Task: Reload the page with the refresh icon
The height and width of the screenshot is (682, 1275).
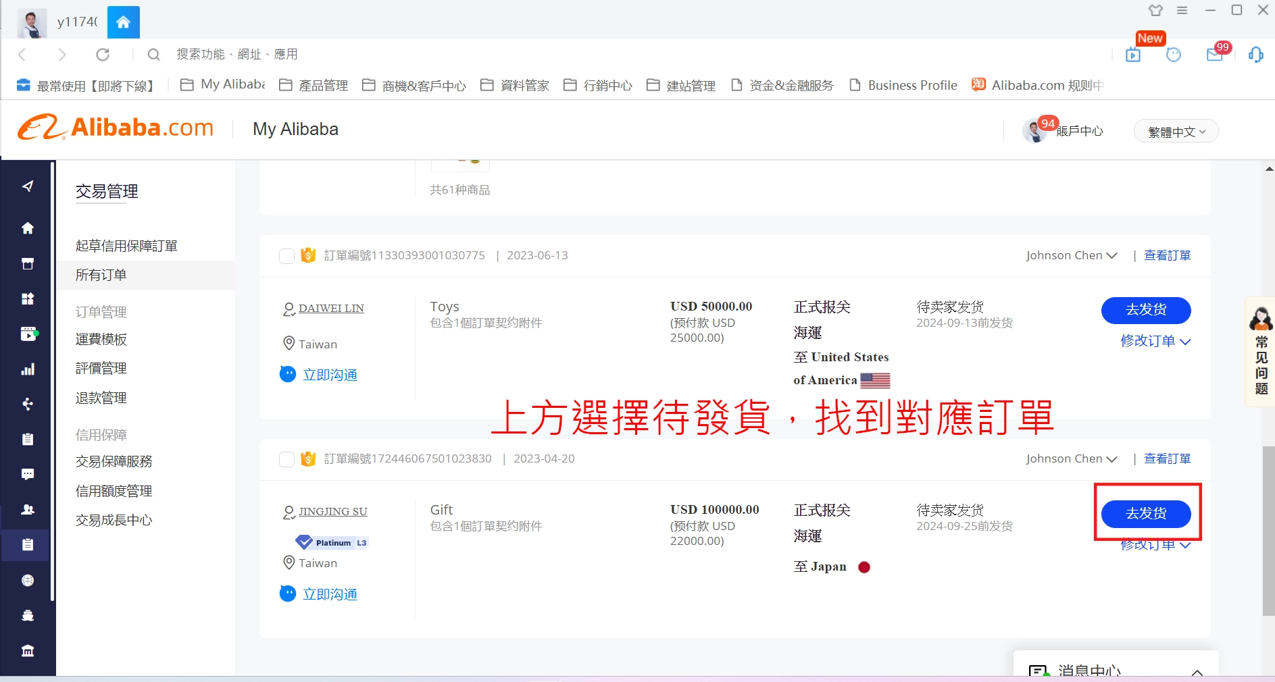Action: click(x=103, y=55)
